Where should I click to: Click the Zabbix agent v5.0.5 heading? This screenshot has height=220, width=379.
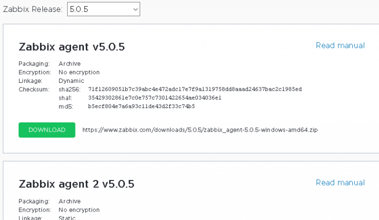click(72, 47)
